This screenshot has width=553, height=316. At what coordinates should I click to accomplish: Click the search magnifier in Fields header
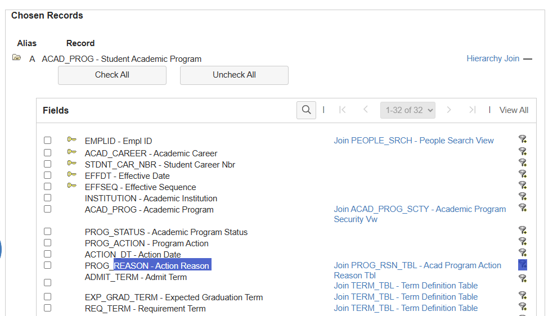point(306,110)
